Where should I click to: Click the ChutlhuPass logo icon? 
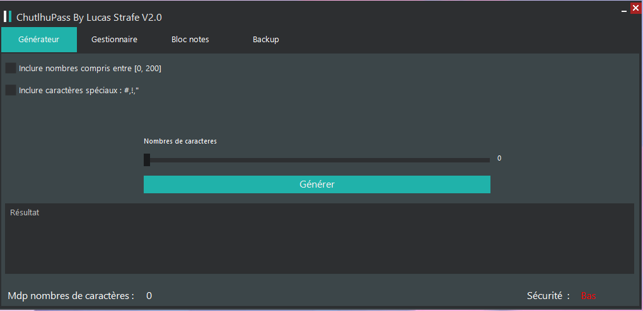tap(8, 17)
